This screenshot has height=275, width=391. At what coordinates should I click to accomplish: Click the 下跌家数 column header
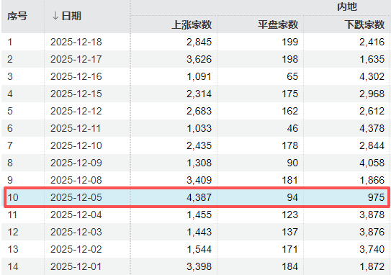point(364,24)
